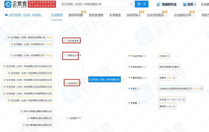Click the circle icon in the [监事] node
The image size is (209, 132).
click(174, 106)
